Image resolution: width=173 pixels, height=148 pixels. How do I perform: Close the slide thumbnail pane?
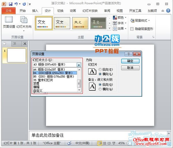click(25, 44)
